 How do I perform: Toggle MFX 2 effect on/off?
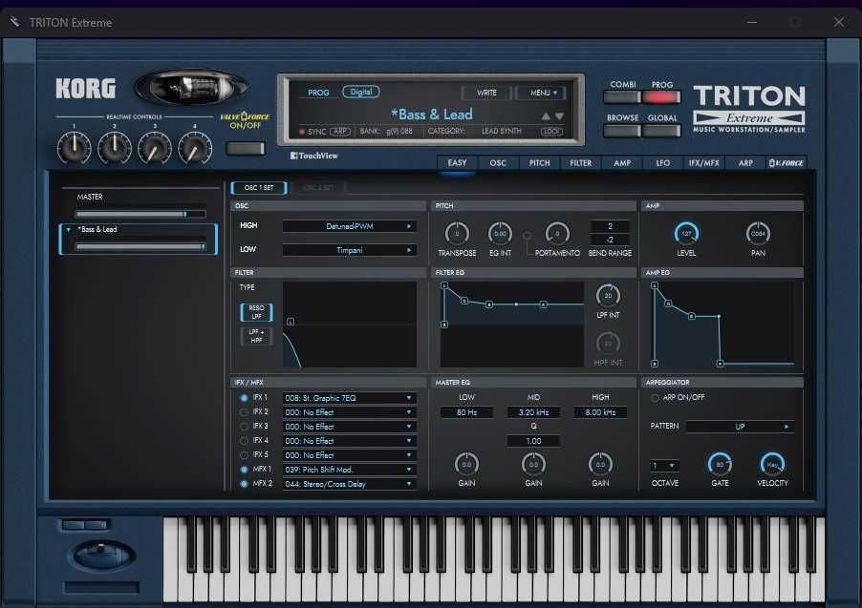click(x=244, y=484)
